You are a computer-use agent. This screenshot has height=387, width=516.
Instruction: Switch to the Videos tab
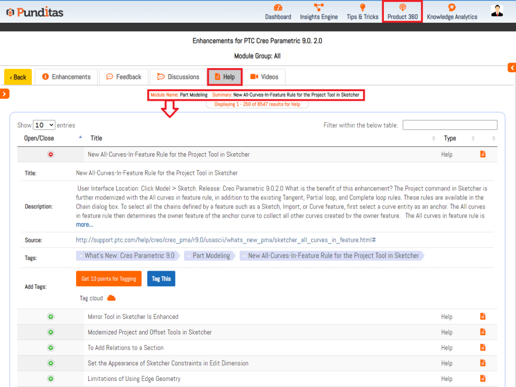[x=264, y=77]
